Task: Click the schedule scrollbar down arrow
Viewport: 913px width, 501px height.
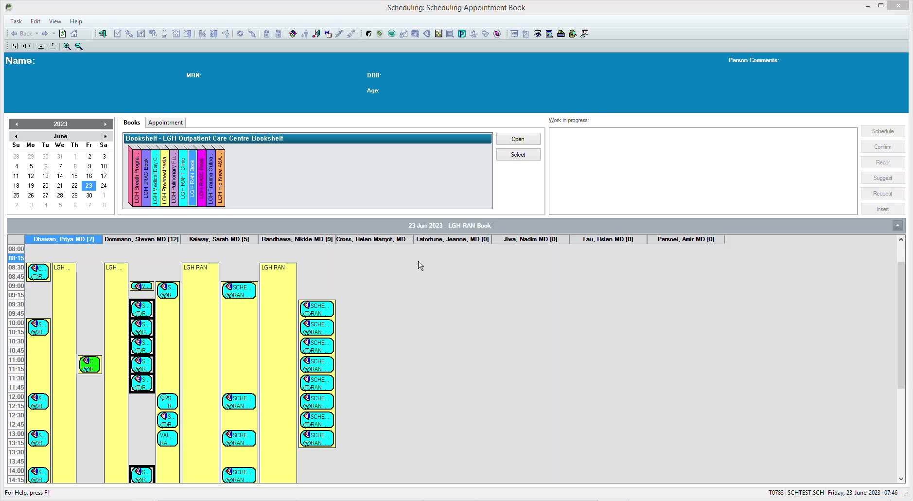Action: pos(901,479)
